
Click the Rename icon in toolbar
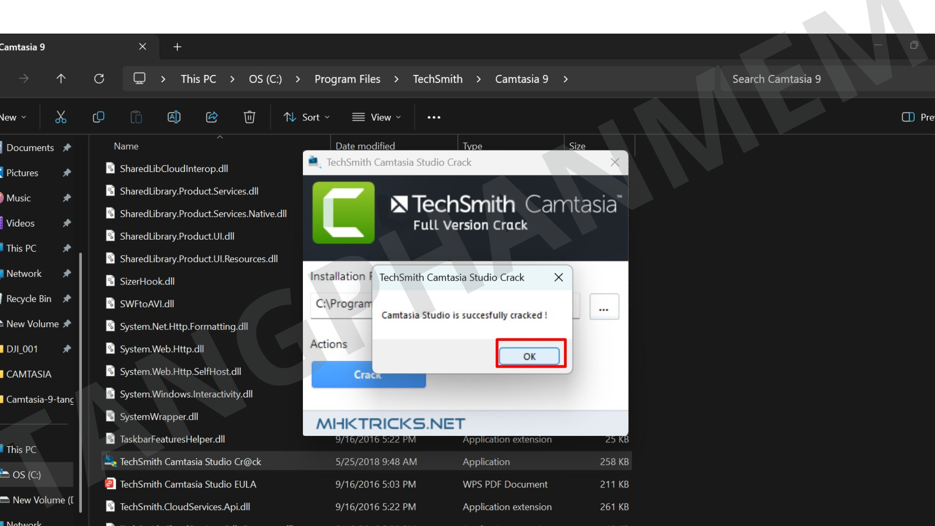pos(174,117)
